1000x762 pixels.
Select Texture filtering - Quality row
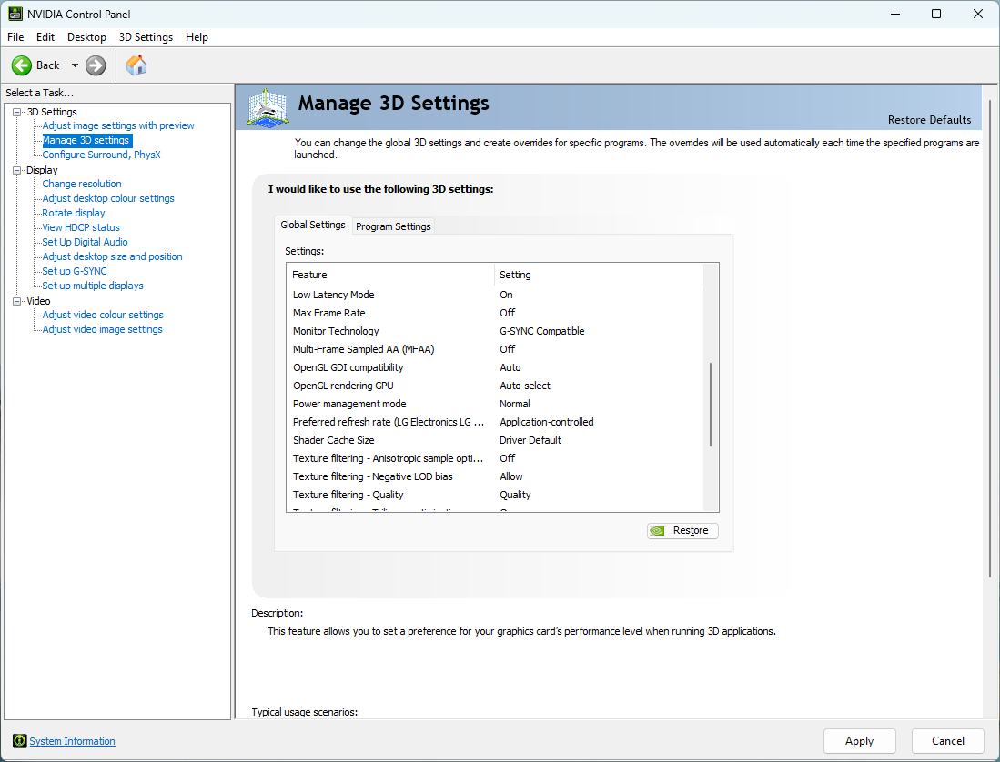[x=495, y=495]
